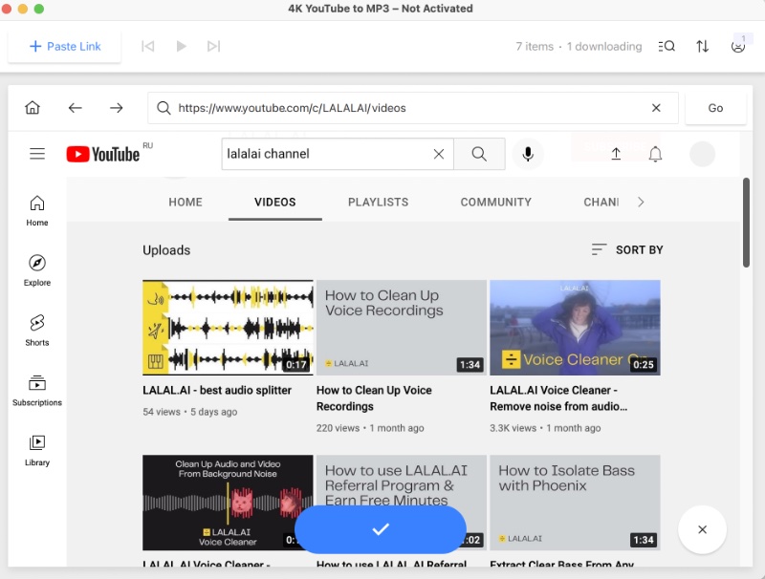Open Library in YouTube sidebar
765x579 pixels.
(x=37, y=450)
